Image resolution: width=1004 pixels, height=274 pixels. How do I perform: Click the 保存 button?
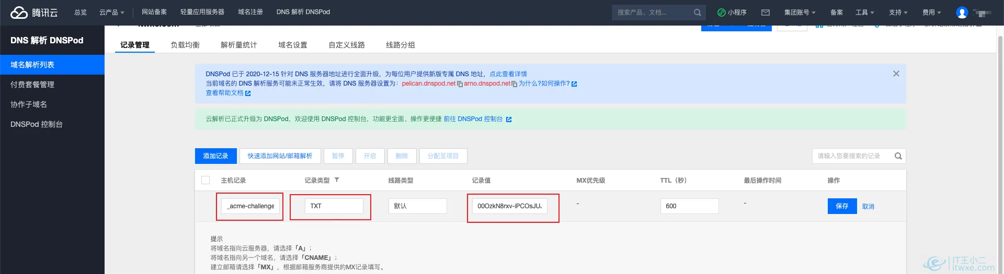point(842,206)
